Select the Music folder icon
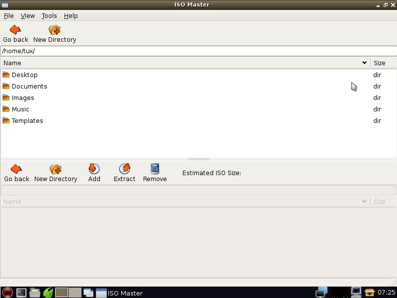Viewport: 397px width, 298px height. pos(6,109)
